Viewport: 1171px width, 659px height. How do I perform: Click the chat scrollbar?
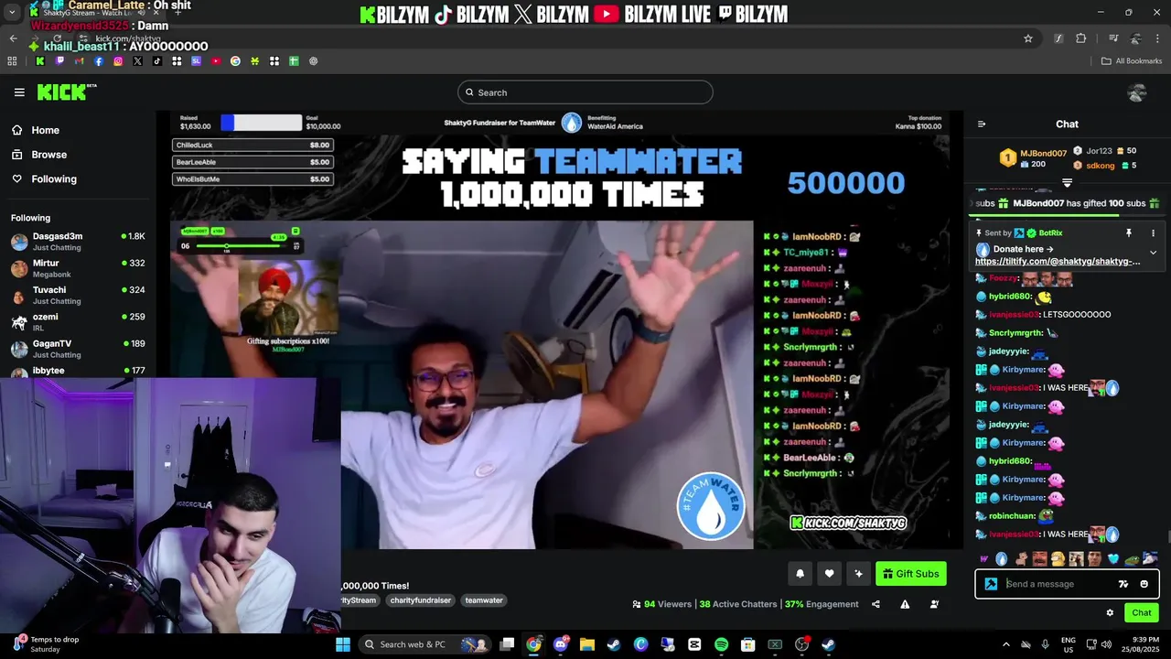(1167, 536)
